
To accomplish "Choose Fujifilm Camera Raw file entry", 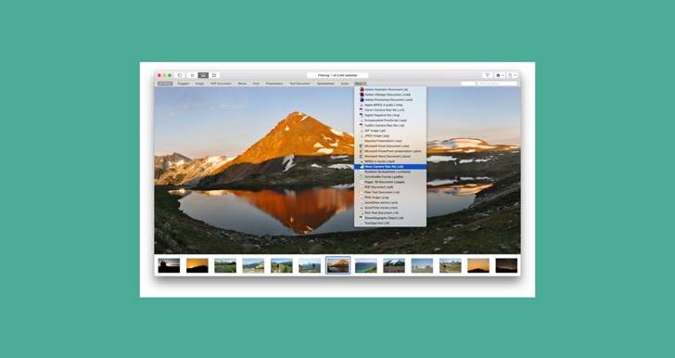I will click(390, 125).
